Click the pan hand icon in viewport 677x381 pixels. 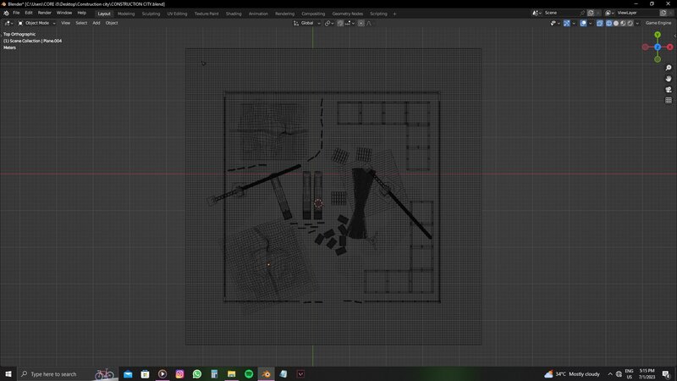coord(669,79)
